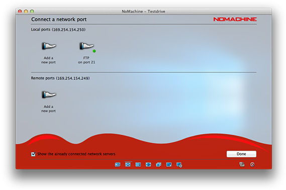286x190 pixels.
Task: Click the green status dot on FTP port
Action: click(94, 51)
